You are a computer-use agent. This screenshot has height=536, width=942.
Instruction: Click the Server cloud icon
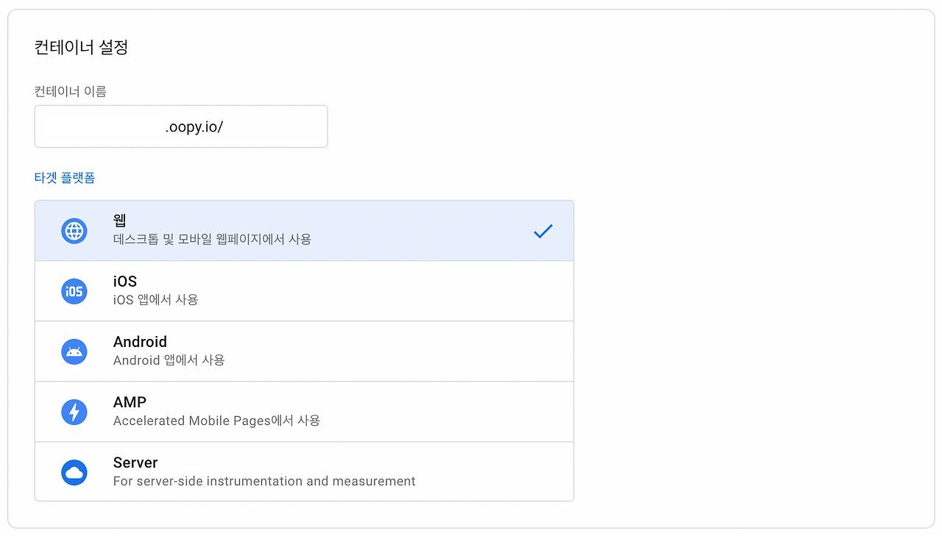pos(74,472)
